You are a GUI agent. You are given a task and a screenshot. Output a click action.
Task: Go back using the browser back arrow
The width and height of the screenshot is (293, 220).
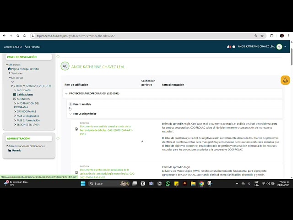(4, 36)
